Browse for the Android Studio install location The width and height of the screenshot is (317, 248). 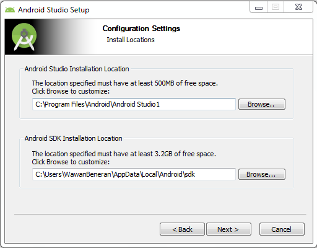(x=262, y=104)
